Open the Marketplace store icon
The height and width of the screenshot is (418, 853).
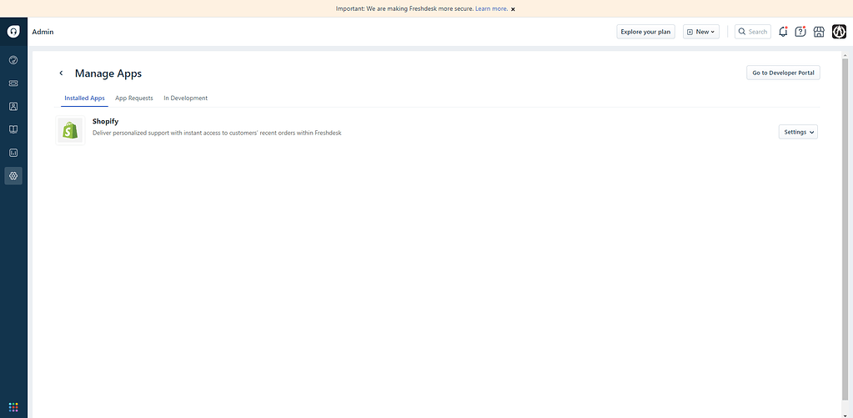pyautogui.click(x=819, y=32)
